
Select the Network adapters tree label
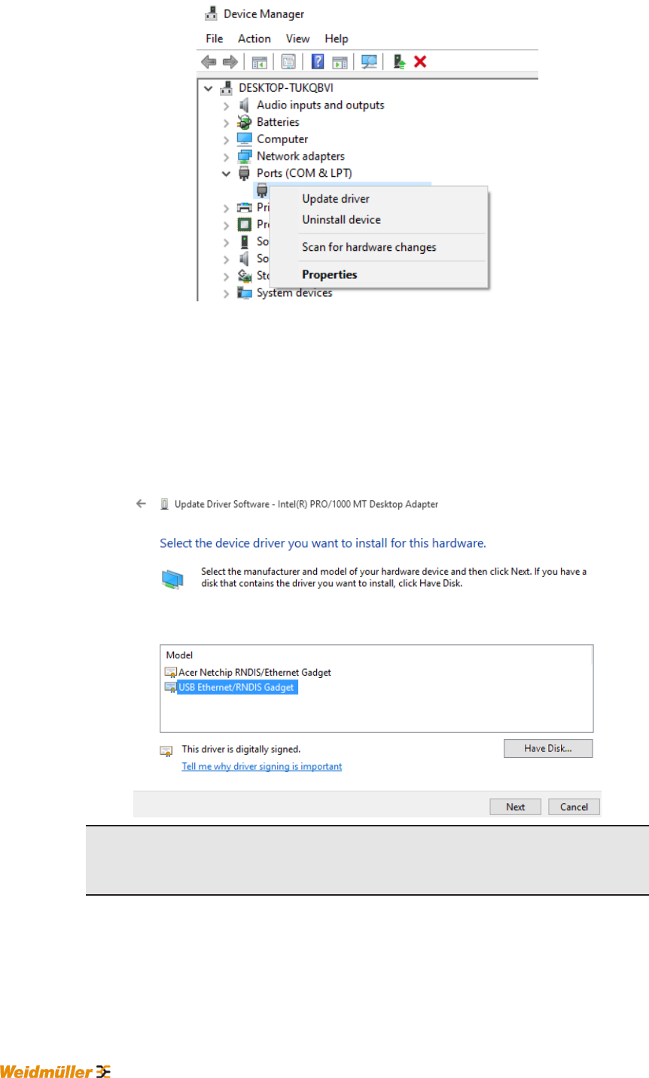(300, 157)
